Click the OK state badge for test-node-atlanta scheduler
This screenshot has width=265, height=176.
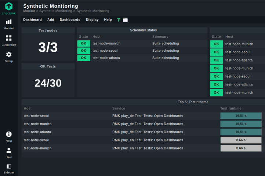pos(83,58)
